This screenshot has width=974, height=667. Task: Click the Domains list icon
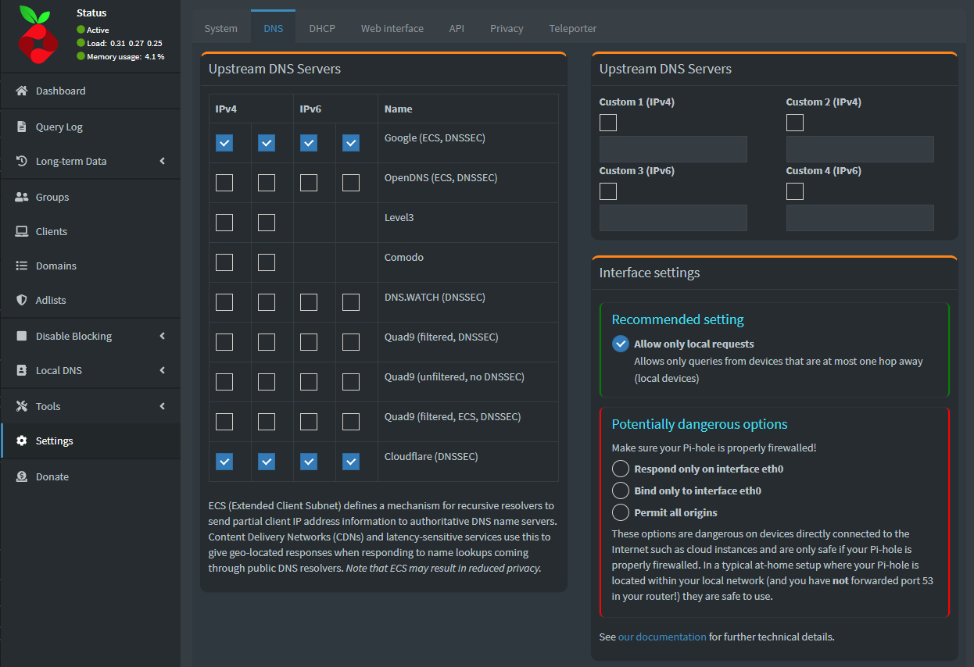pos(22,266)
